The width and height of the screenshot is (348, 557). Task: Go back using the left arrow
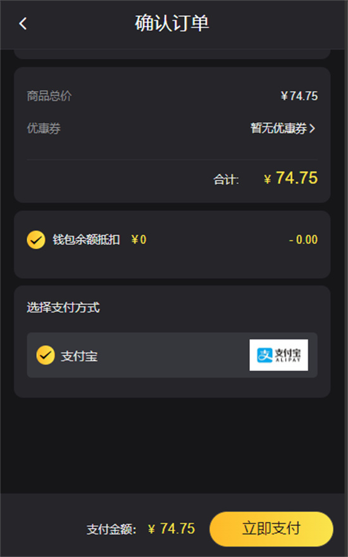coord(23,24)
